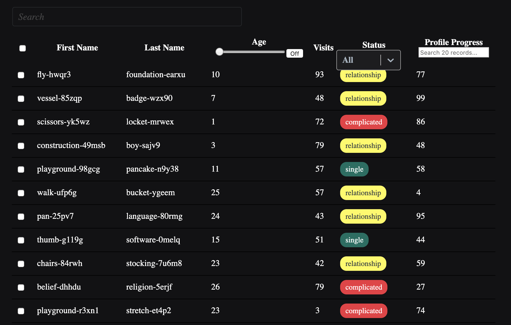
Task: Click the Last Name column header
Action: coord(164,48)
